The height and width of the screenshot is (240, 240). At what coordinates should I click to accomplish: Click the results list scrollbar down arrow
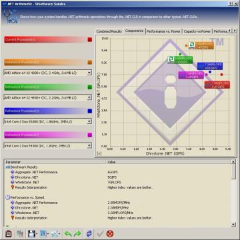[x=233, y=225]
